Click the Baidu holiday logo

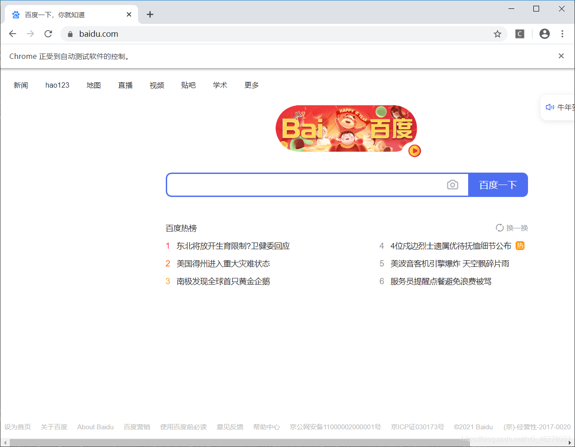coord(346,129)
